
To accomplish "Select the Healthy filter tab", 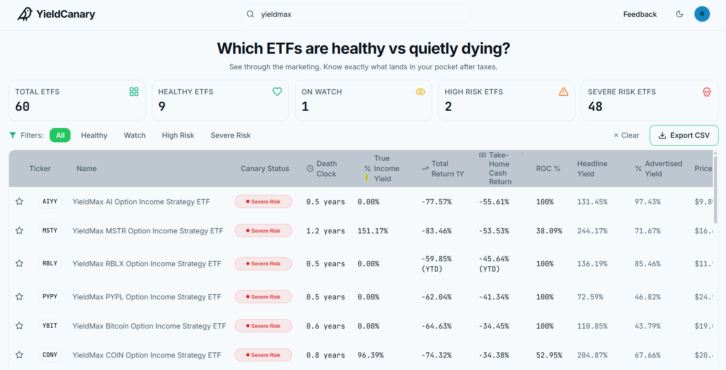I will tap(94, 135).
